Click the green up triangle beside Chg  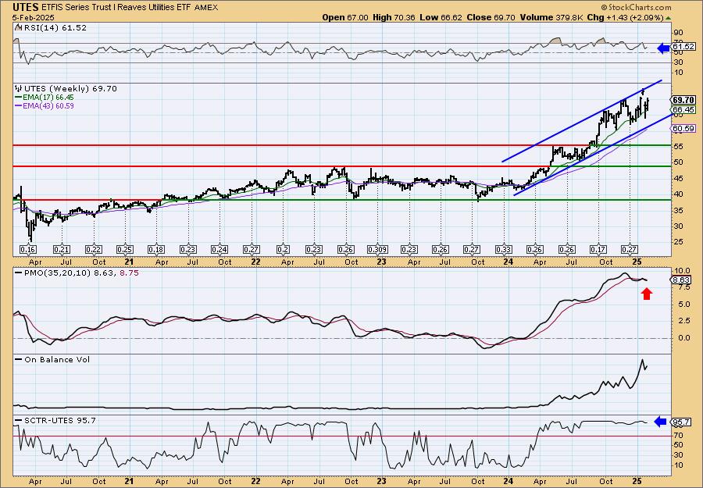click(x=668, y=18)
